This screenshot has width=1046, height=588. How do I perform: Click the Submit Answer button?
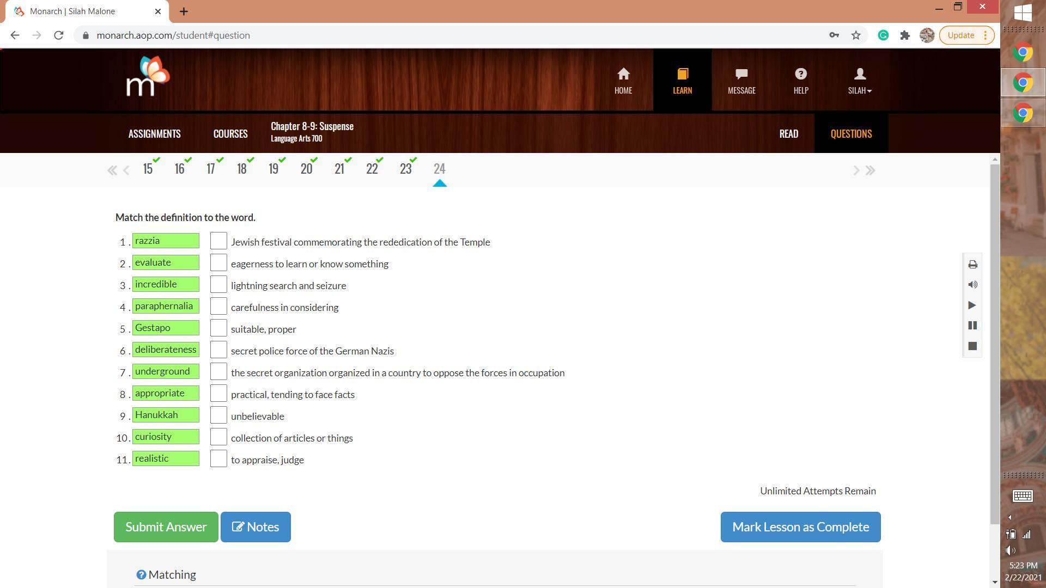coord(166,527)
